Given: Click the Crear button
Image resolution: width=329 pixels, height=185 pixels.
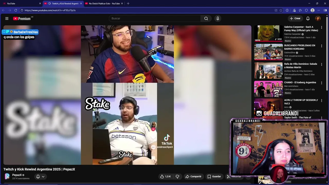Looking at the screenshot, I should [x=295, y=18].
